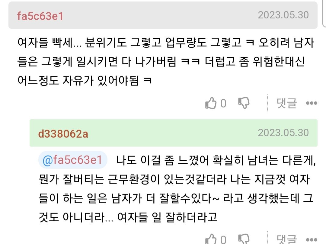Click the 2023.05.30 date on d338062a's reply
The height and width of the screenshot is (244, 326).
coord(283,133)
